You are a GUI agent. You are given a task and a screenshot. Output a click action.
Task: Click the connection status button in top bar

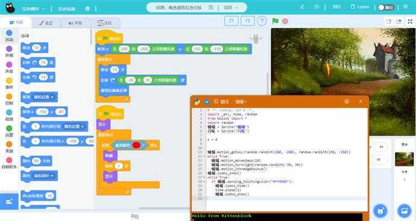tap(66, 9)
